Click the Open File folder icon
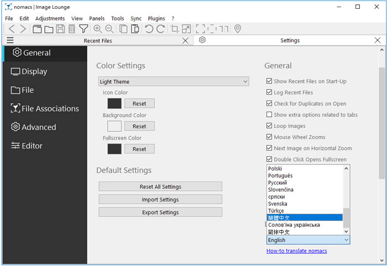The width and height of the screenshot is (387, 266). pos(49,29)
